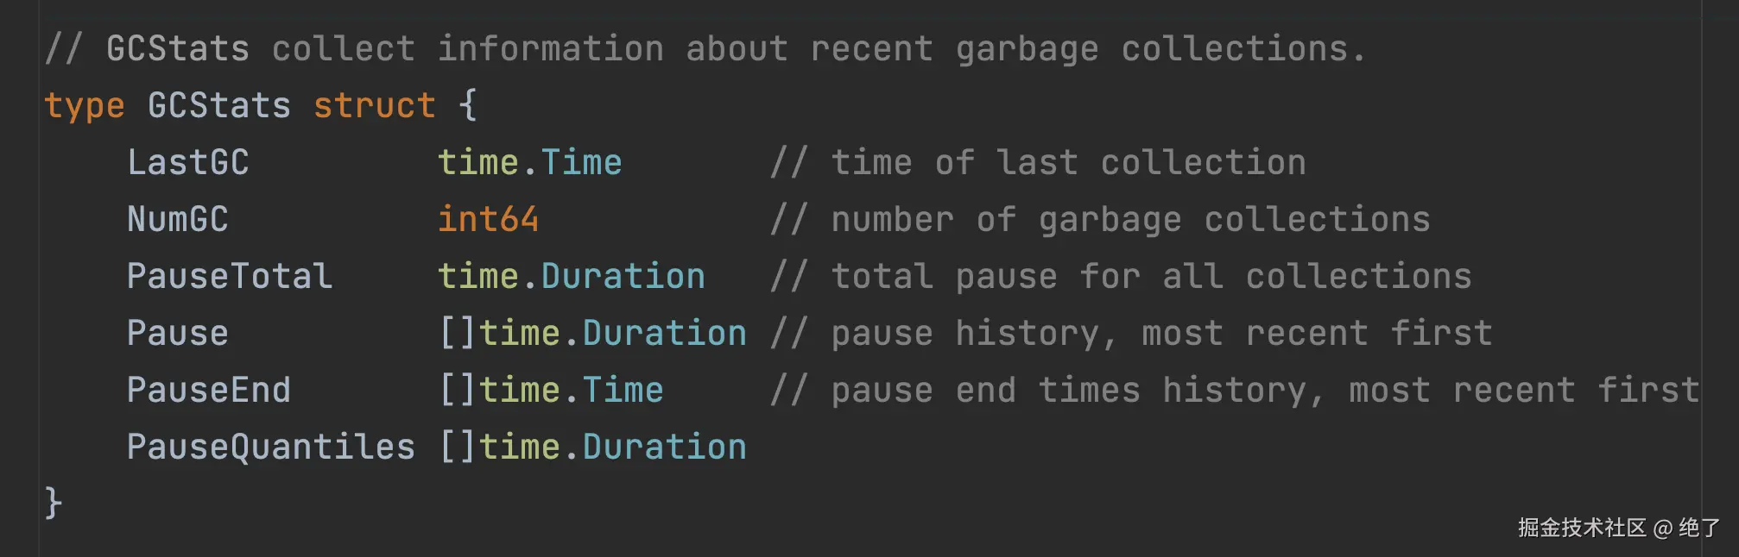Click the PauseQuantiles field name
The width and height of the screenshot is (1739, 557).
pos(270,447)
